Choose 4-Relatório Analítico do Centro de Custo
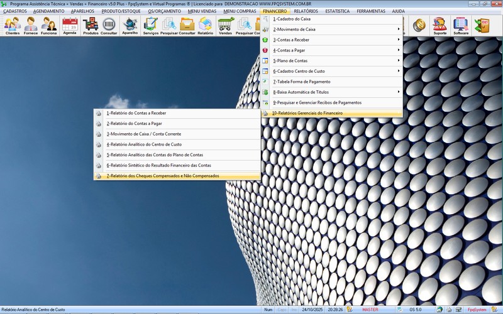 tap(177, 144)
